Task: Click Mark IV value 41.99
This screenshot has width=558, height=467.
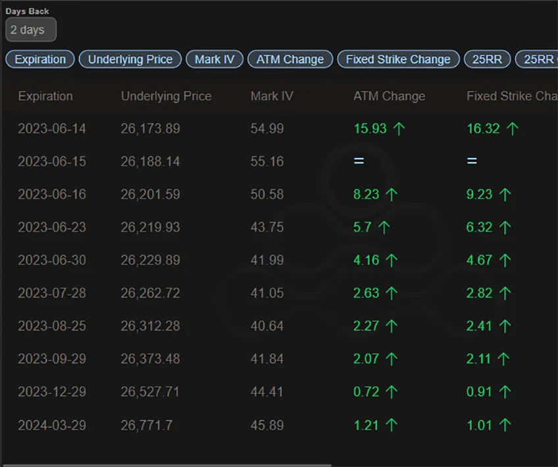Action: [x=267, y=260]
